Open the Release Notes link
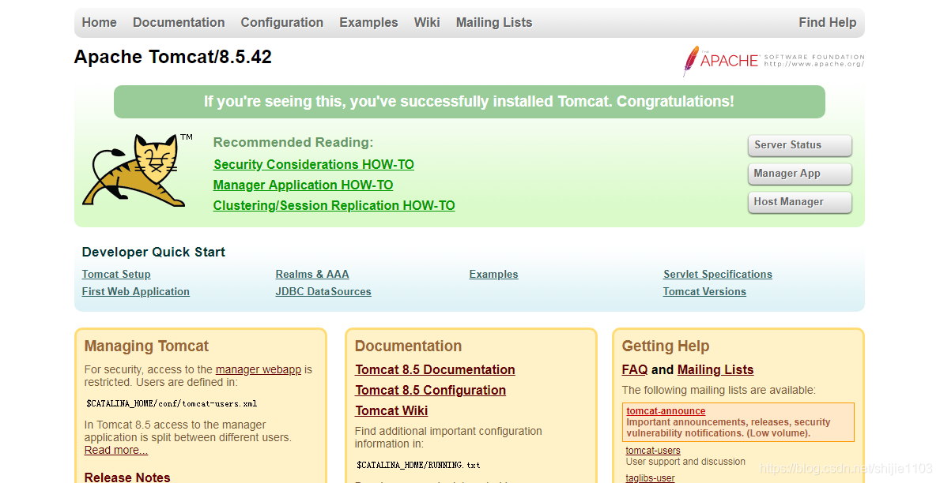 (127, 477)
